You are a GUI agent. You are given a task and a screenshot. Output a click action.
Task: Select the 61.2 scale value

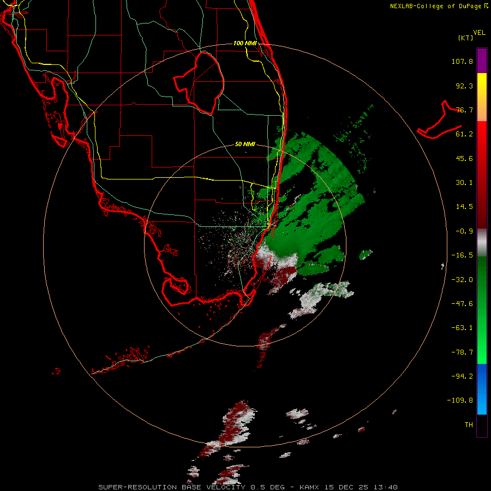pos(464,134)
